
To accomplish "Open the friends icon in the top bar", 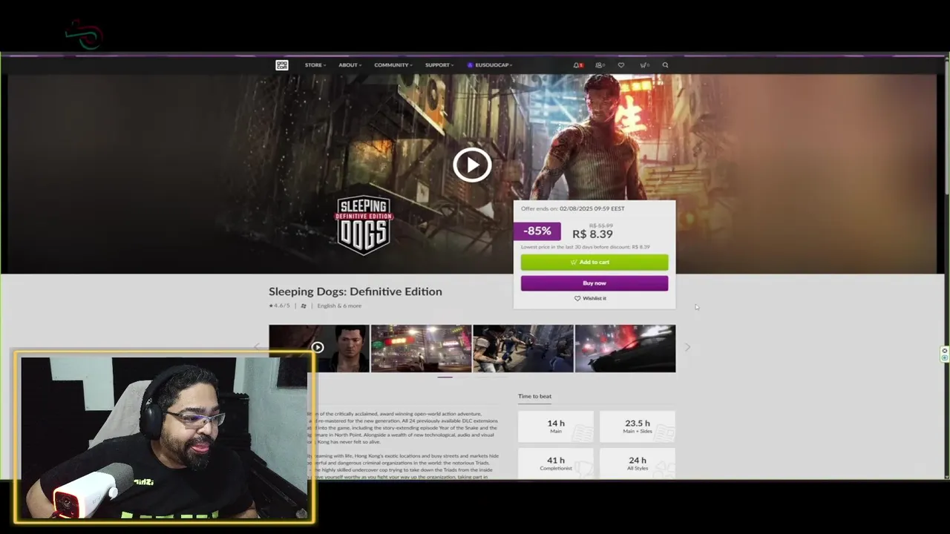I will [x=600, y=65].
